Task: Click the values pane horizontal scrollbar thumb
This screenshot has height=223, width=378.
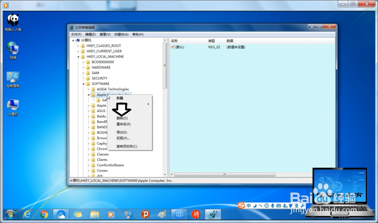Action: pyautogui.click(x=225, y=174)
